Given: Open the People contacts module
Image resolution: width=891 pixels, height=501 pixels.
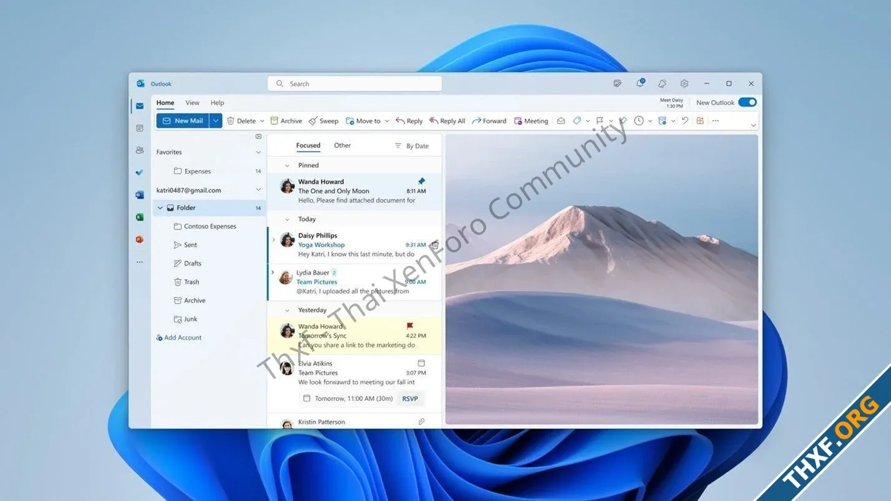Looking at the screenshot, I should pos(140,150).
